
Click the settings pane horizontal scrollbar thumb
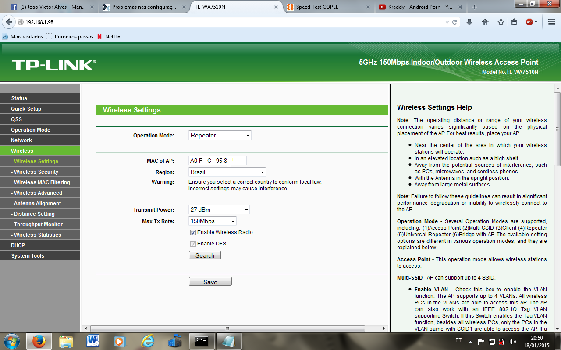[227, 329]
